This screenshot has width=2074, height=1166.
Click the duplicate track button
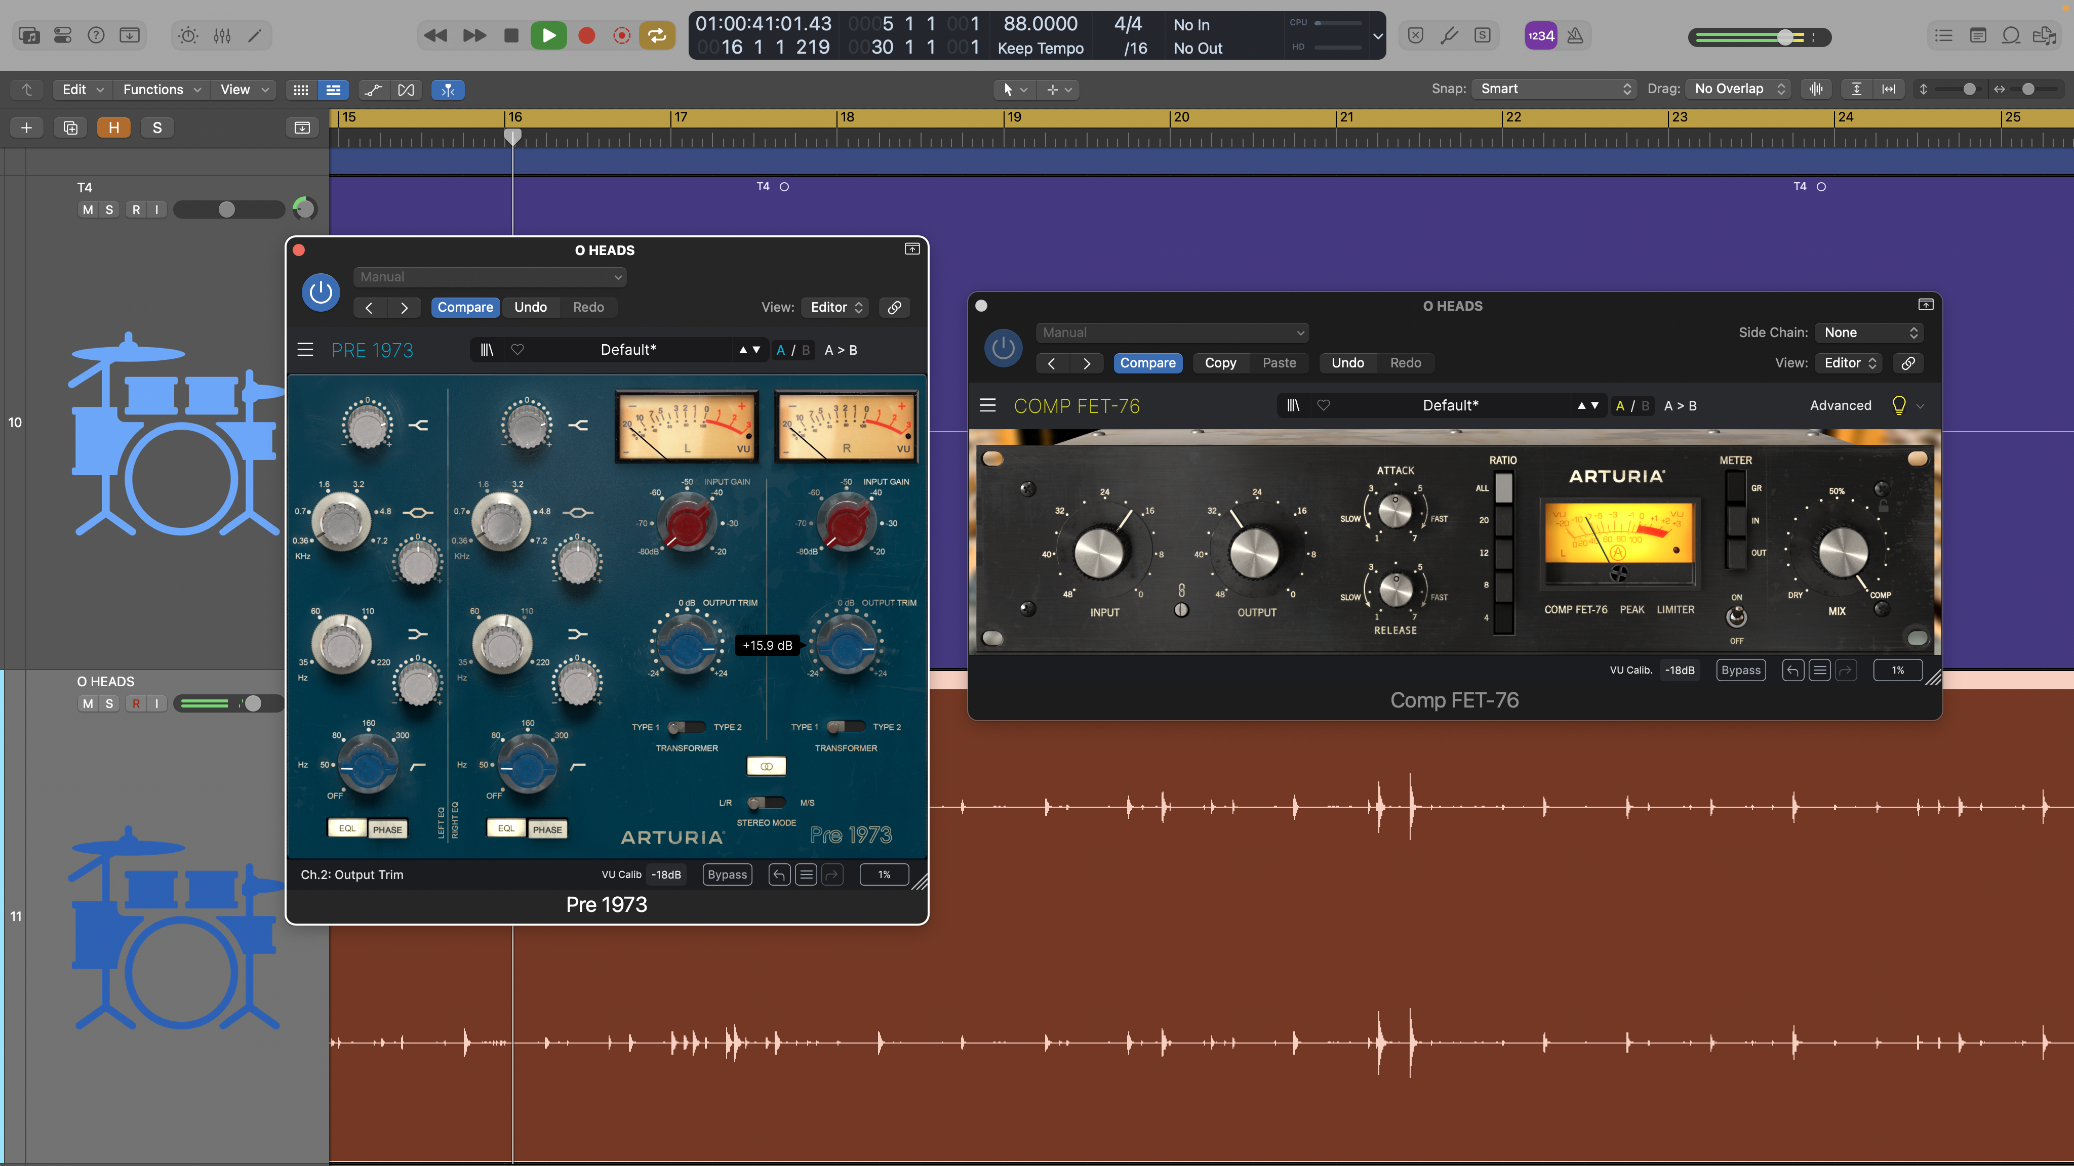(70, 127)
